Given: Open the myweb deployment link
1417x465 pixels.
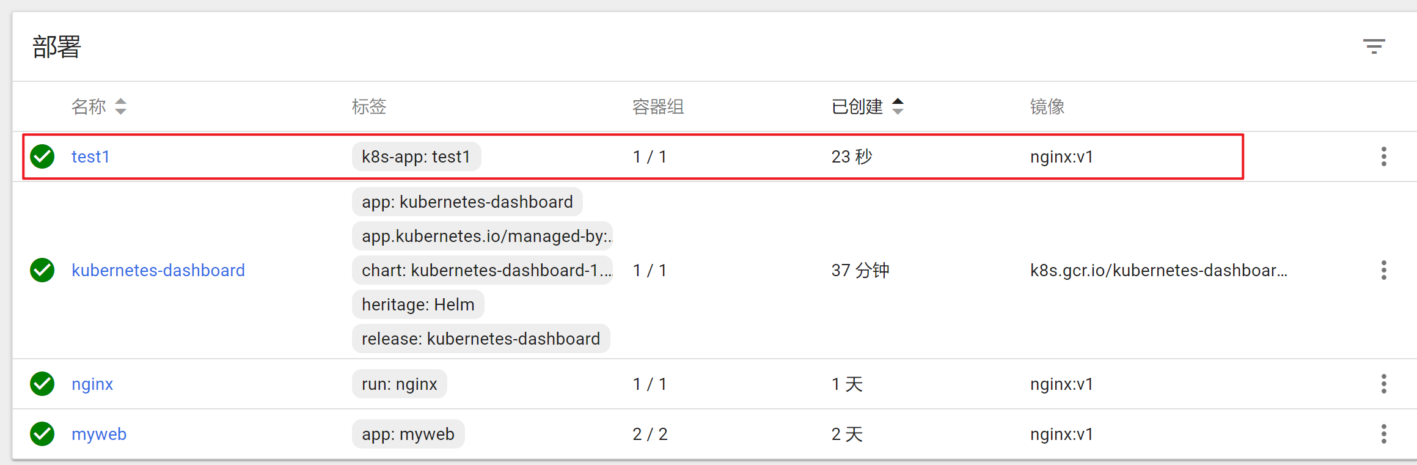Looking at the screenshot, I should coord(99,434).
